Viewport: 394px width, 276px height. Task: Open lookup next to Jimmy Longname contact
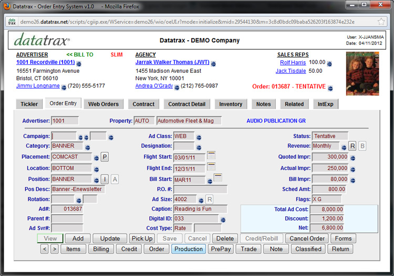pos(64,87)
